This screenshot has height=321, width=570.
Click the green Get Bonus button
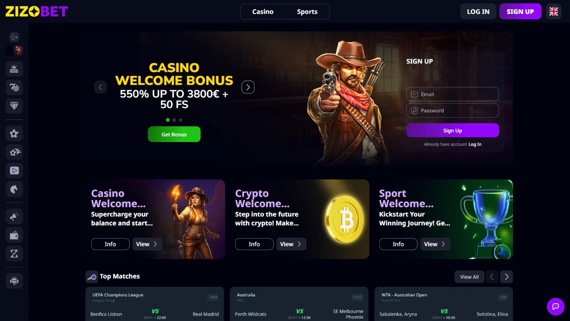174,134
